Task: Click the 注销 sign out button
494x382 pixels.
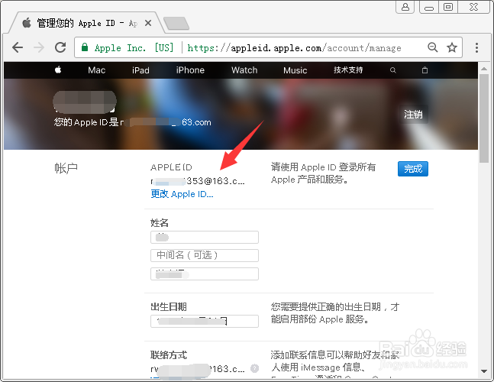Action: click(413, 114)
